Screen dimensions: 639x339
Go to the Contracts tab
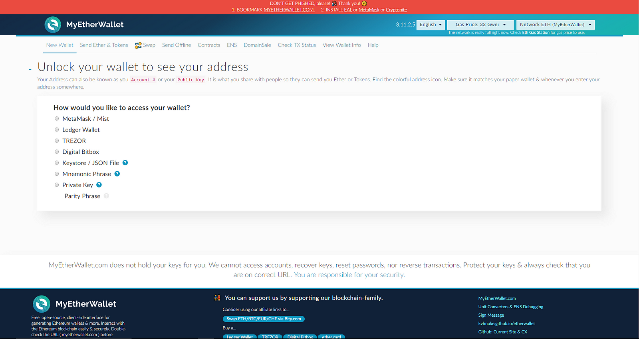point(209,45)
